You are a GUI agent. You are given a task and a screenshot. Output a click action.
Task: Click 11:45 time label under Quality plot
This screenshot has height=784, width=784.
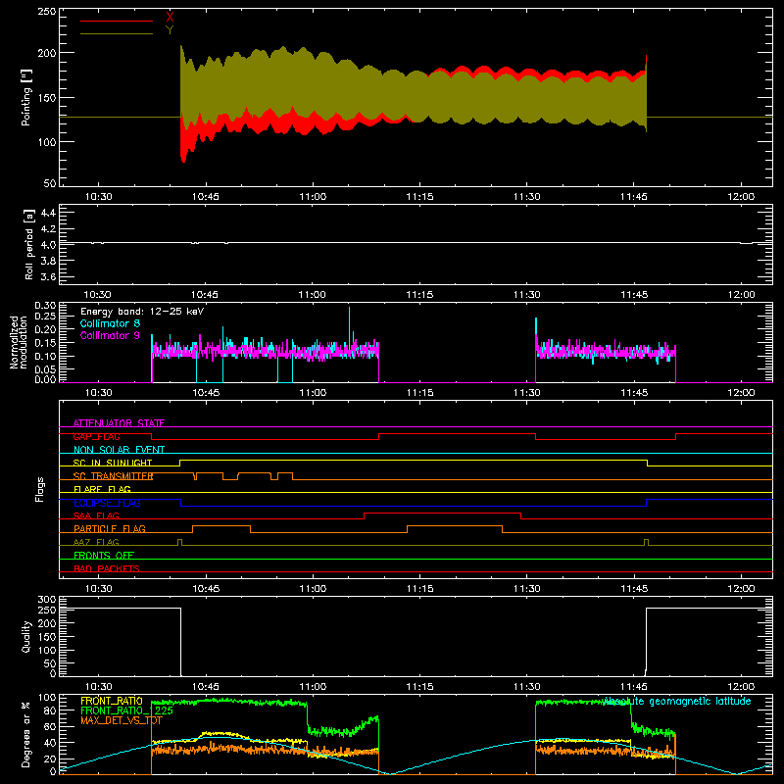634,687
